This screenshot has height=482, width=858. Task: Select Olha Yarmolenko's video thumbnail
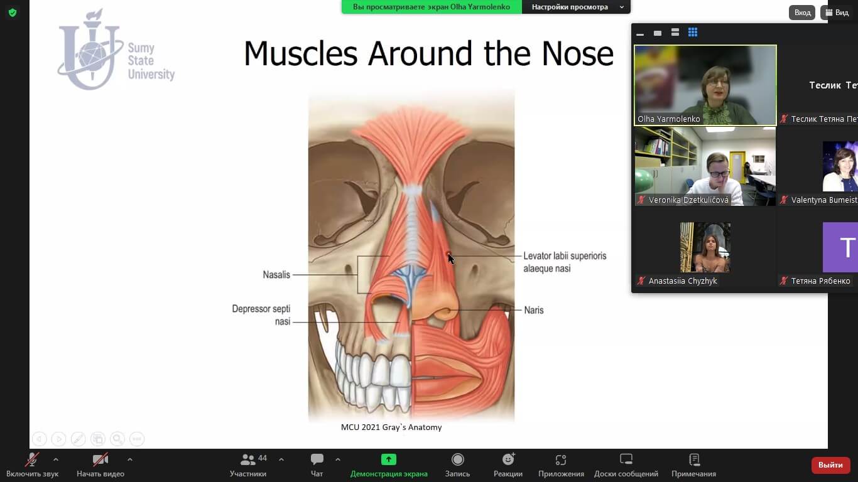tap(705, 85)
